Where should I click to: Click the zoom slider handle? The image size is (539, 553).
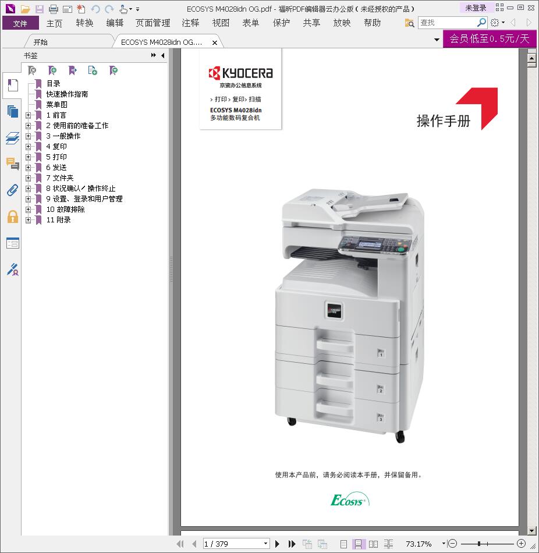[x=479, y=544]
